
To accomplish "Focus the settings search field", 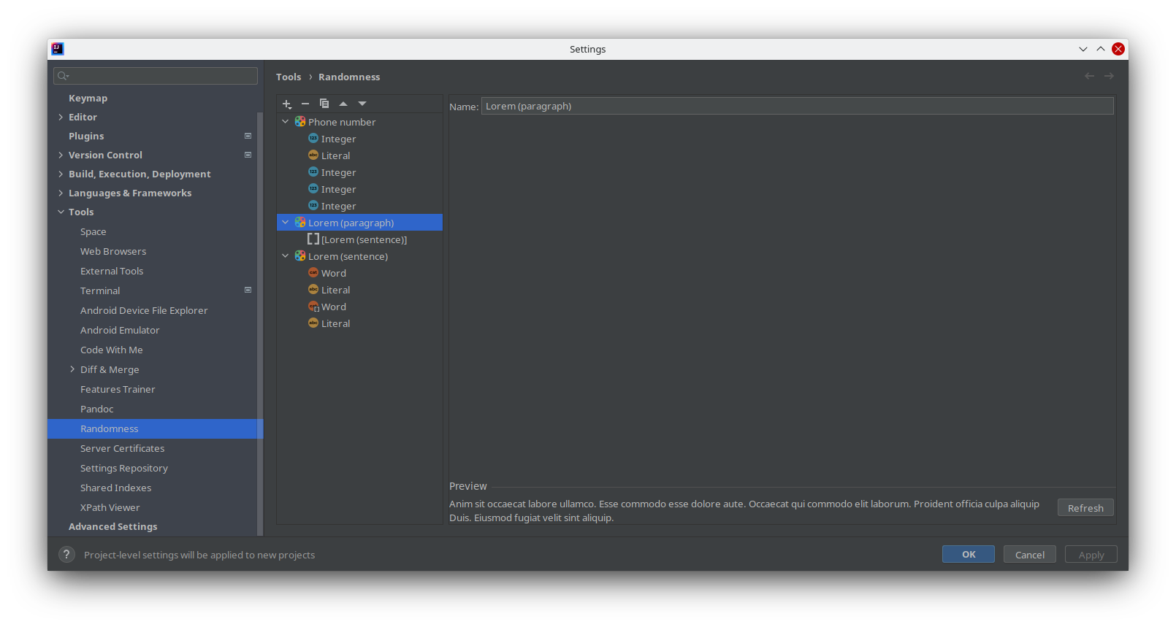I will coord(156,76).
